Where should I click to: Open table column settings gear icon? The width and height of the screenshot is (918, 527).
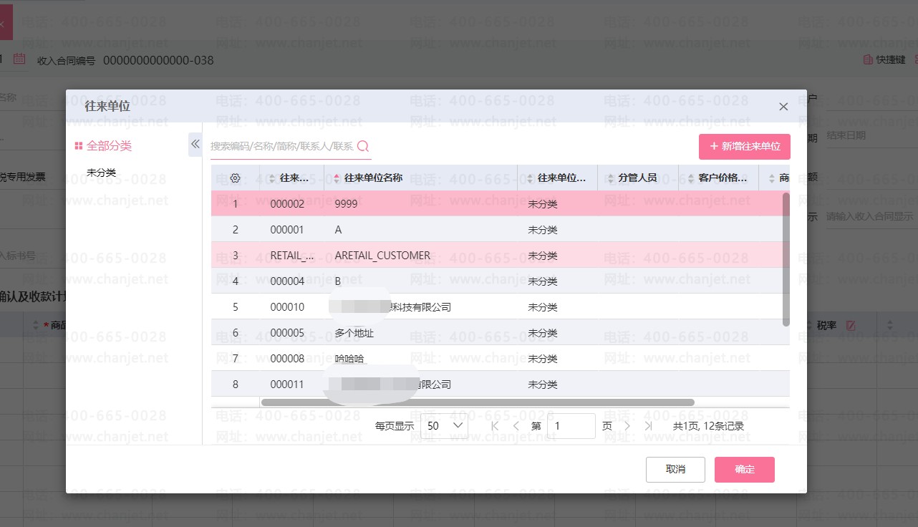[x=235, y=178]
